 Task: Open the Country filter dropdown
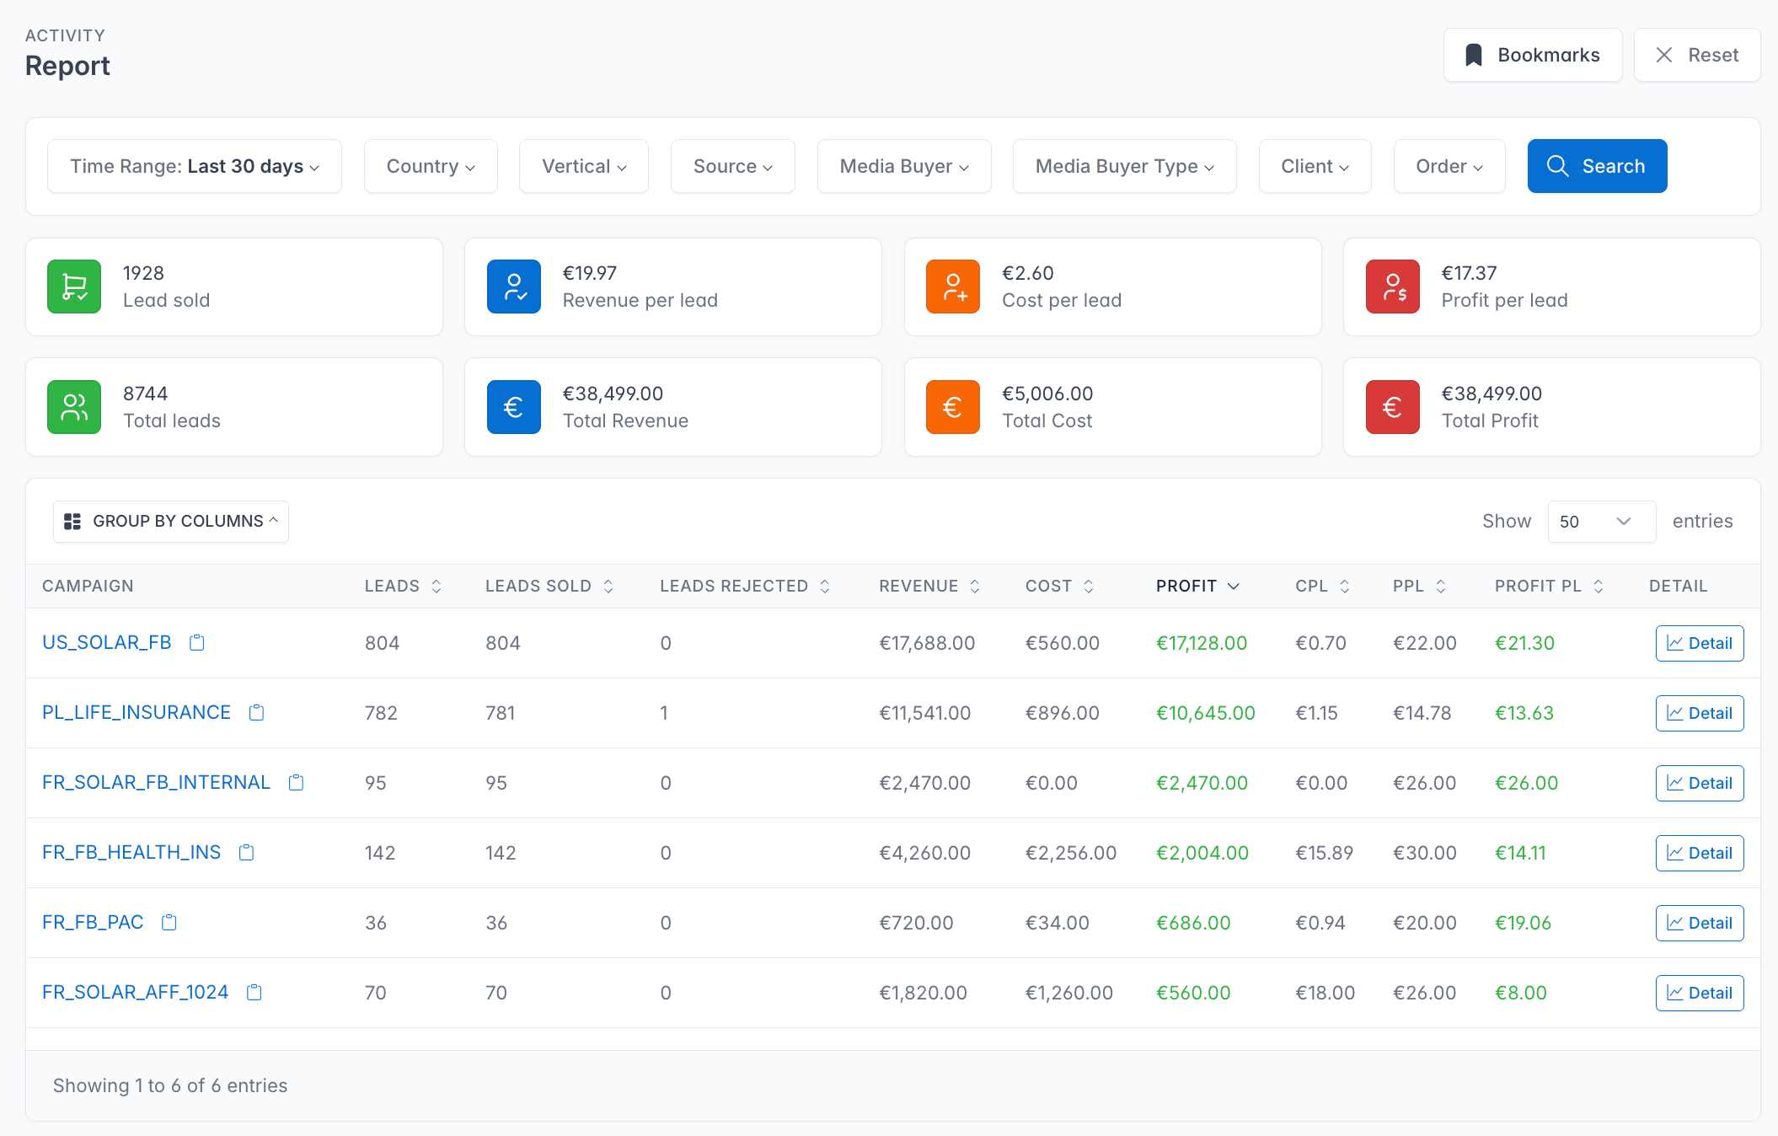[x=431, y=166]
